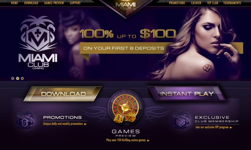Click the arrow after Play over 150 games

pyautogui.click(x=148, y=140)
